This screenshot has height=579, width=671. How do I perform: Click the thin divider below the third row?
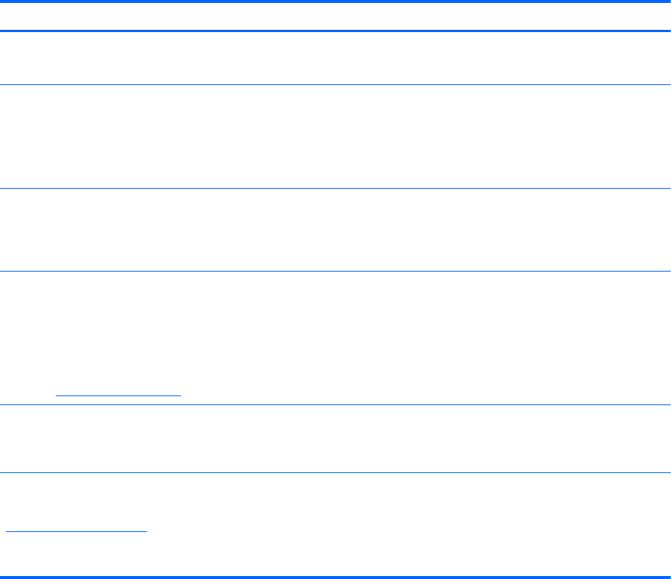tap(335, 271)
